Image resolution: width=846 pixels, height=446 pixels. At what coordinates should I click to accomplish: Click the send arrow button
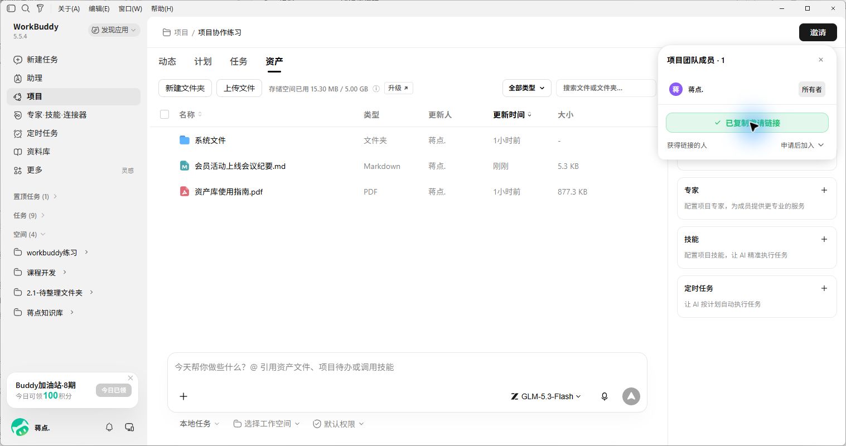tap(631, 396)
